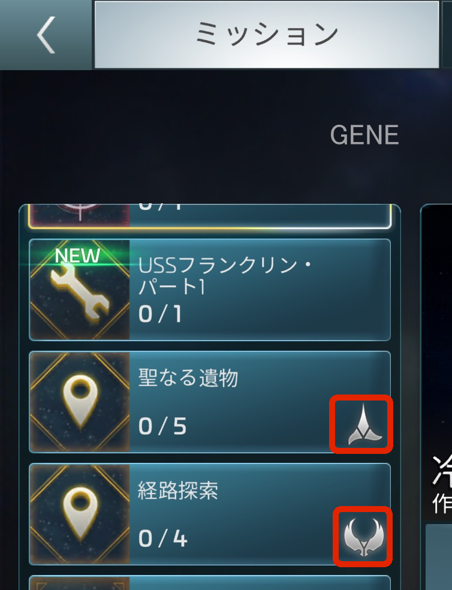Image resolution: width=452 pixels, height=590 pixels.
Task: Click the location pin icon for 聖なる遺物
Action: 79,402
